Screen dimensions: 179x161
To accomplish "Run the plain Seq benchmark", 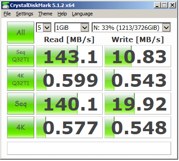I will (21, 104).
